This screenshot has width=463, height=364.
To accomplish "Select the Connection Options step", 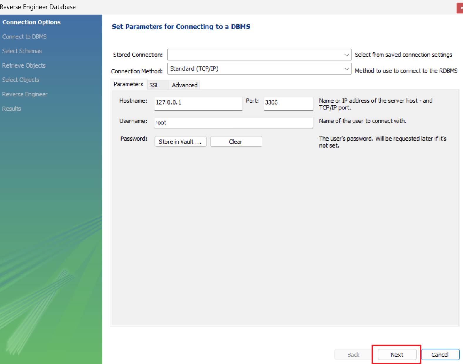I will 32,22.
